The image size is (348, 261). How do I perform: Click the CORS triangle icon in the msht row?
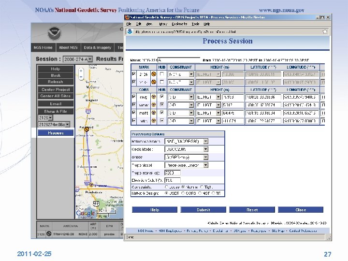pos(154,113)
